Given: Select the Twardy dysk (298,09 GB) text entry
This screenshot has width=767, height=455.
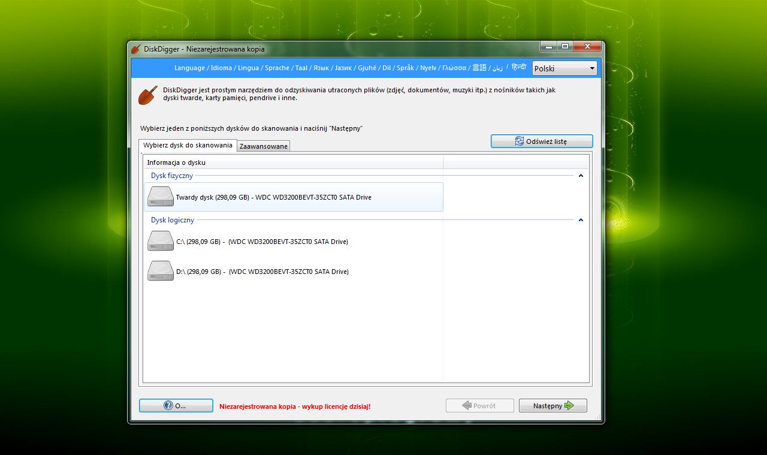Looking at the screenshot, I should [x=274, y=197].
